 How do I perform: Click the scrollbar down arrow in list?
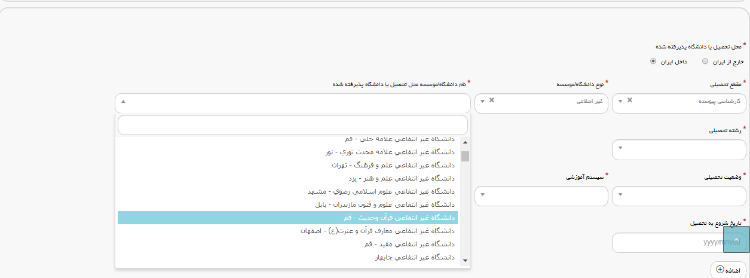(465, 261)
